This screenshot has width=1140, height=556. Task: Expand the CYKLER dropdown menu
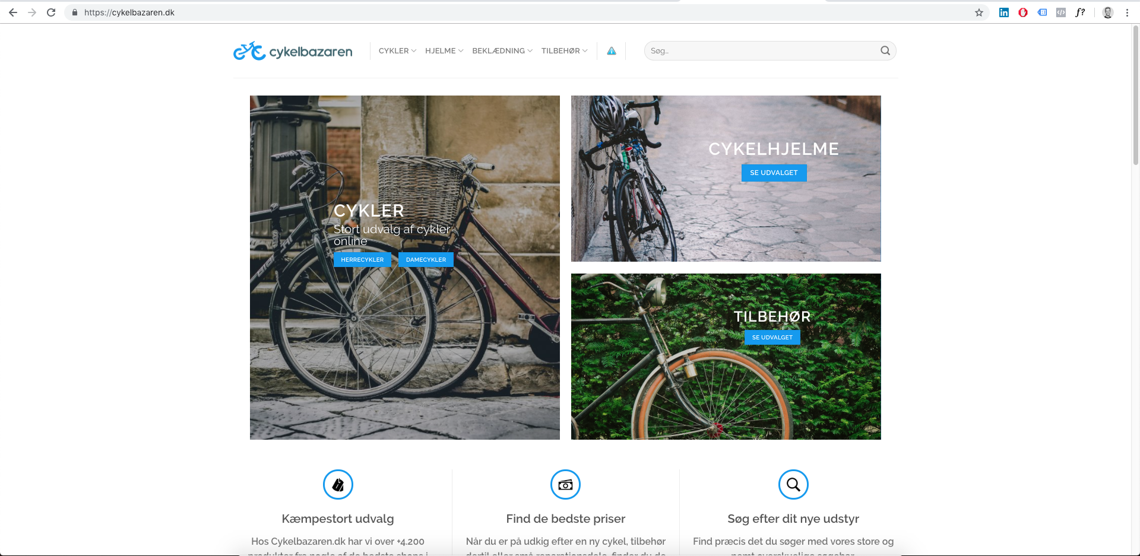[397, 51]
